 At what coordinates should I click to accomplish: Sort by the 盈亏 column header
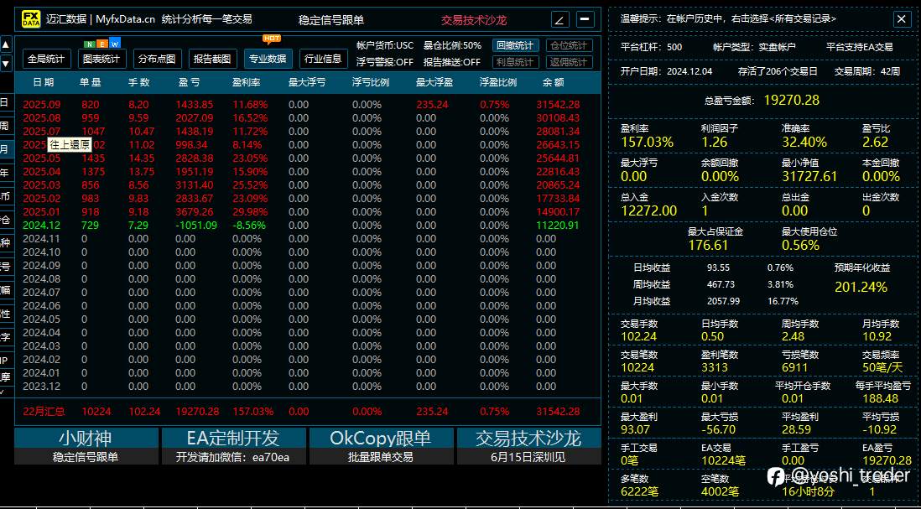189,83
